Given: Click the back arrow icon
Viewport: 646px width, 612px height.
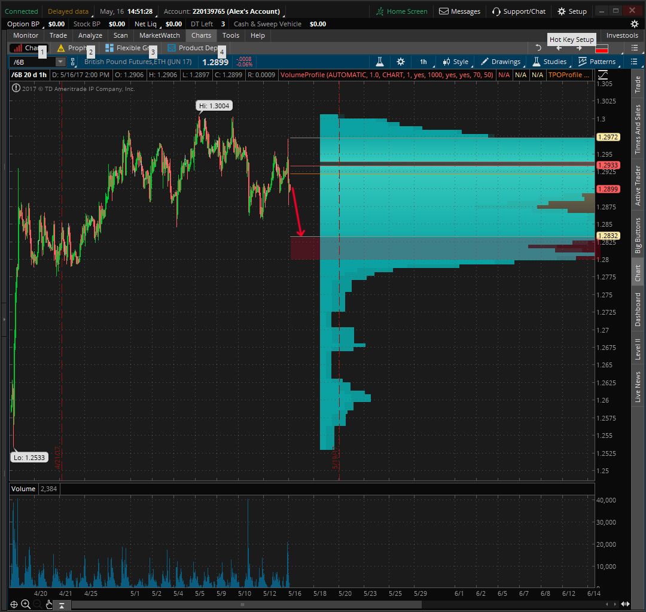Looking at the screenshot, I should [x=559, y=48].
